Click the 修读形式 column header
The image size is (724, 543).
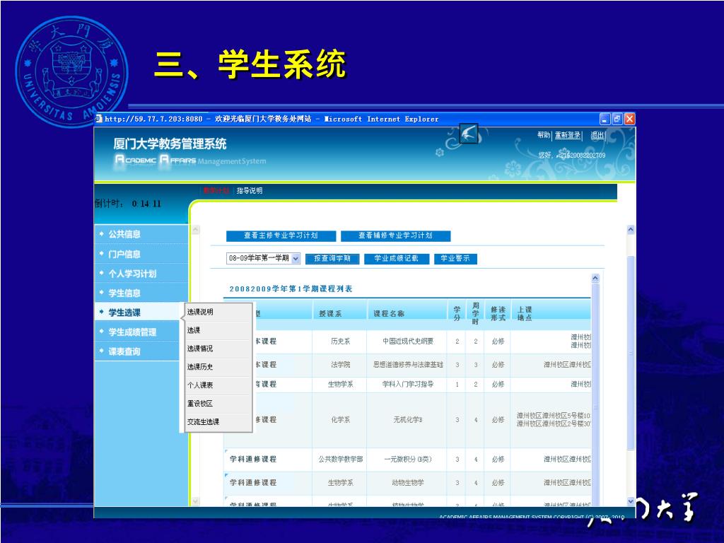(x=498, y=313)
